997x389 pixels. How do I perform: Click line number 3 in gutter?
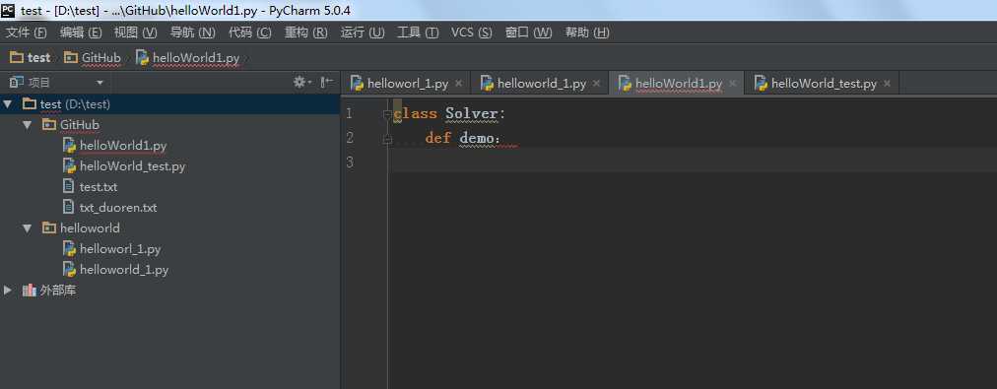pyautogui.click(x=349, y=162)
